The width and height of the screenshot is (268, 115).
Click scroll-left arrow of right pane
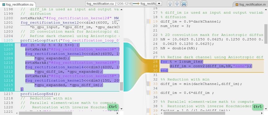[161, 113]
